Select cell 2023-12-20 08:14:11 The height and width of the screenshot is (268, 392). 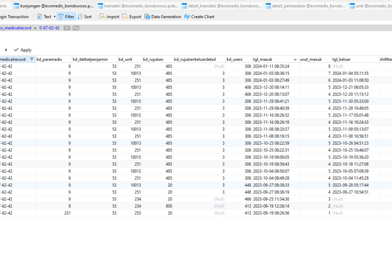tap(275, 88)
